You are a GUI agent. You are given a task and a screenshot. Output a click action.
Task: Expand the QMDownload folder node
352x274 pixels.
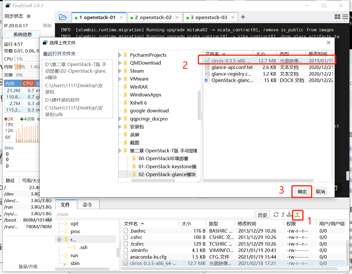click(x=119, y=63)
